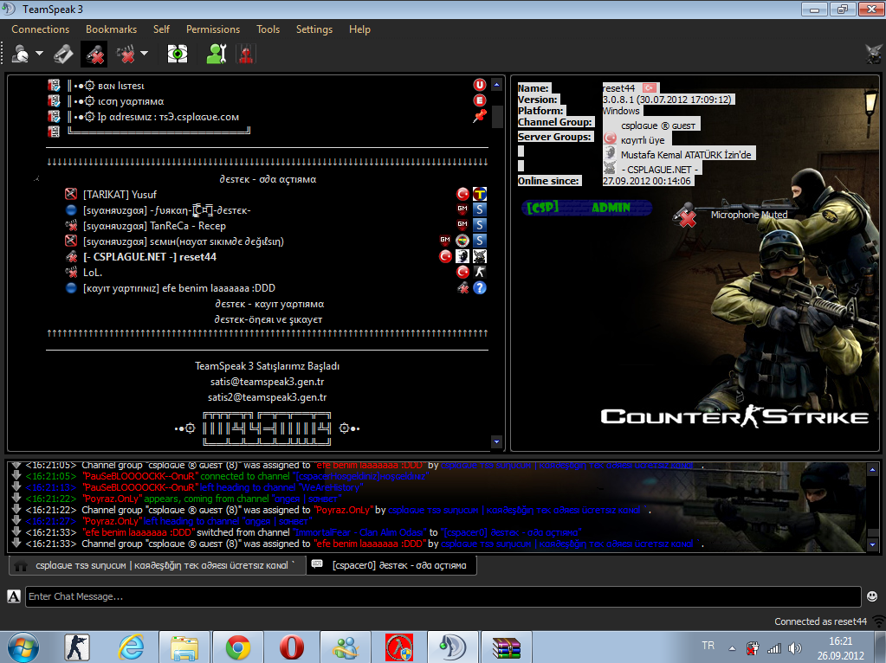Viewport: 886px width, 663px height.
Task: Click the red away-status toolbar icon
Action: [x=246, y=55]
